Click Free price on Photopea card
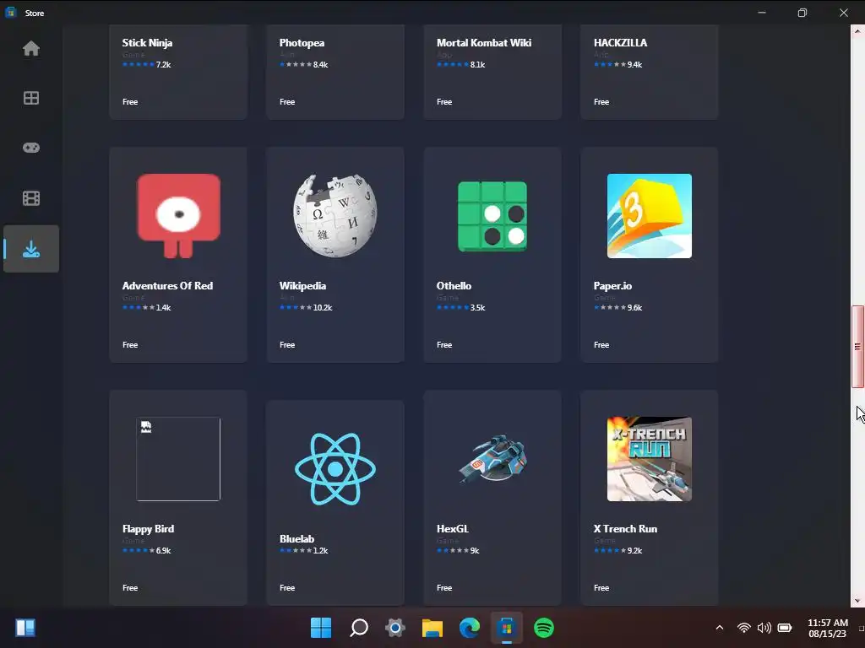The image size is (865, 648). pyautogui.click(x=287, y=102)
